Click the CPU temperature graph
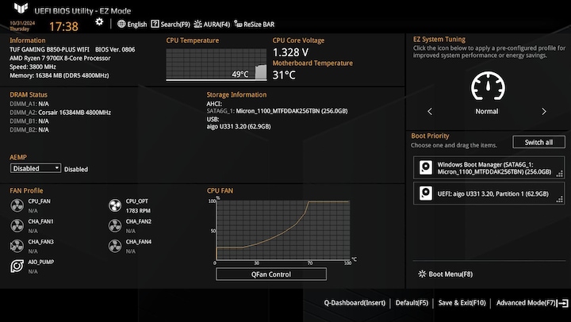This screenshot has width=571, height=322. (x=217, y=64)
